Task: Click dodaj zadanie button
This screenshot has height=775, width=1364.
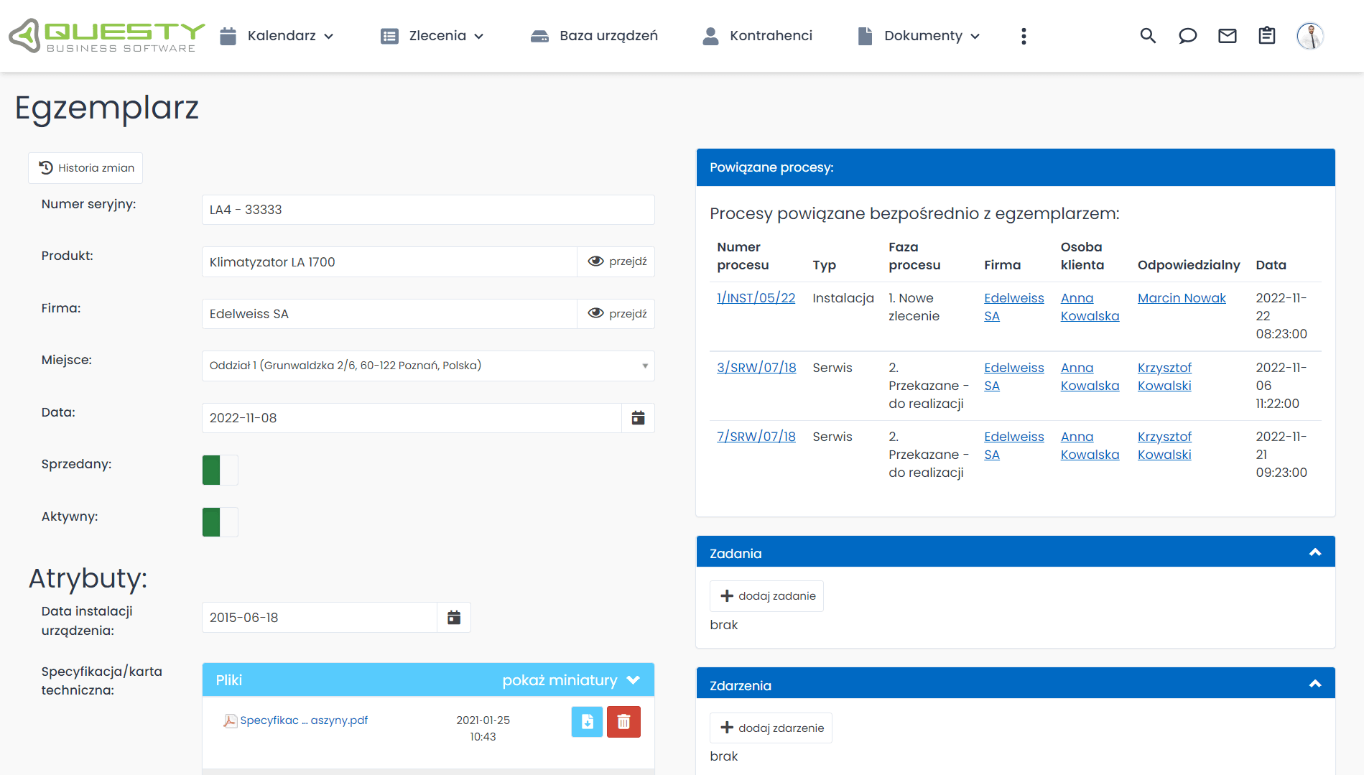Action: pos(766,596)
